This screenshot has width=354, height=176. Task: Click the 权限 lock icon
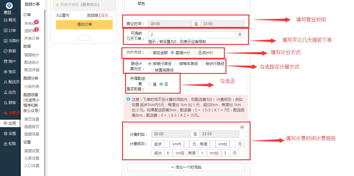(x=6, y=144)
